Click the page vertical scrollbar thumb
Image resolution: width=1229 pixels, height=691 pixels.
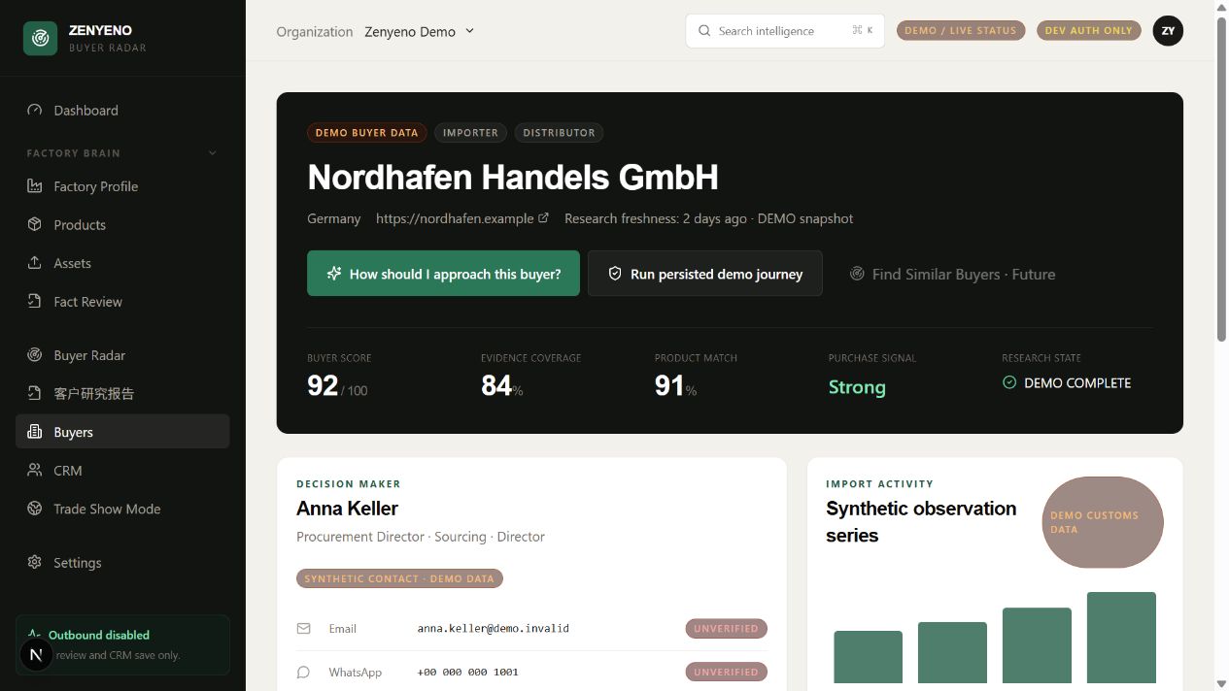pyautogui.click(x=1222, y=179)
